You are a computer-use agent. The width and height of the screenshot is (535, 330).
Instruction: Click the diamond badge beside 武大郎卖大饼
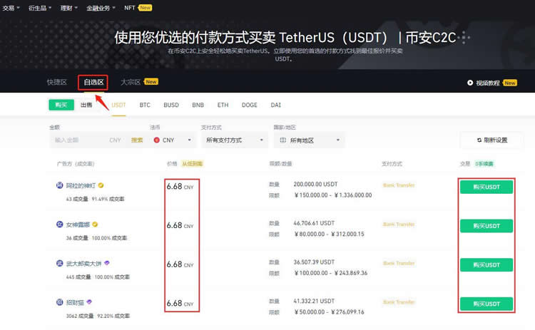click(107, 263)
